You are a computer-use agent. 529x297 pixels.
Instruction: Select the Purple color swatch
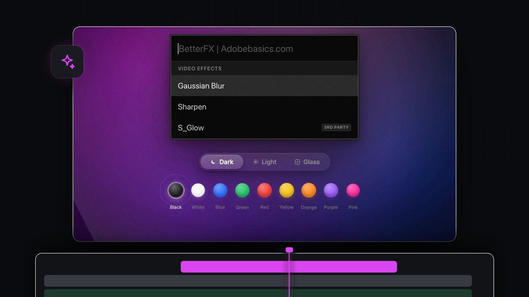[331, 190]
